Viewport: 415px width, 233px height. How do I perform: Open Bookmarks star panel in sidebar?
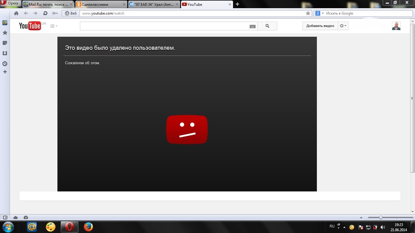5,33
